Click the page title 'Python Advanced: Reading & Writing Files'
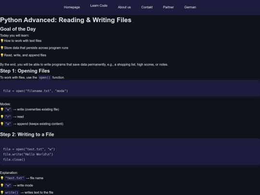The height and width of the screenshot is (195, 260). [65, 20]
